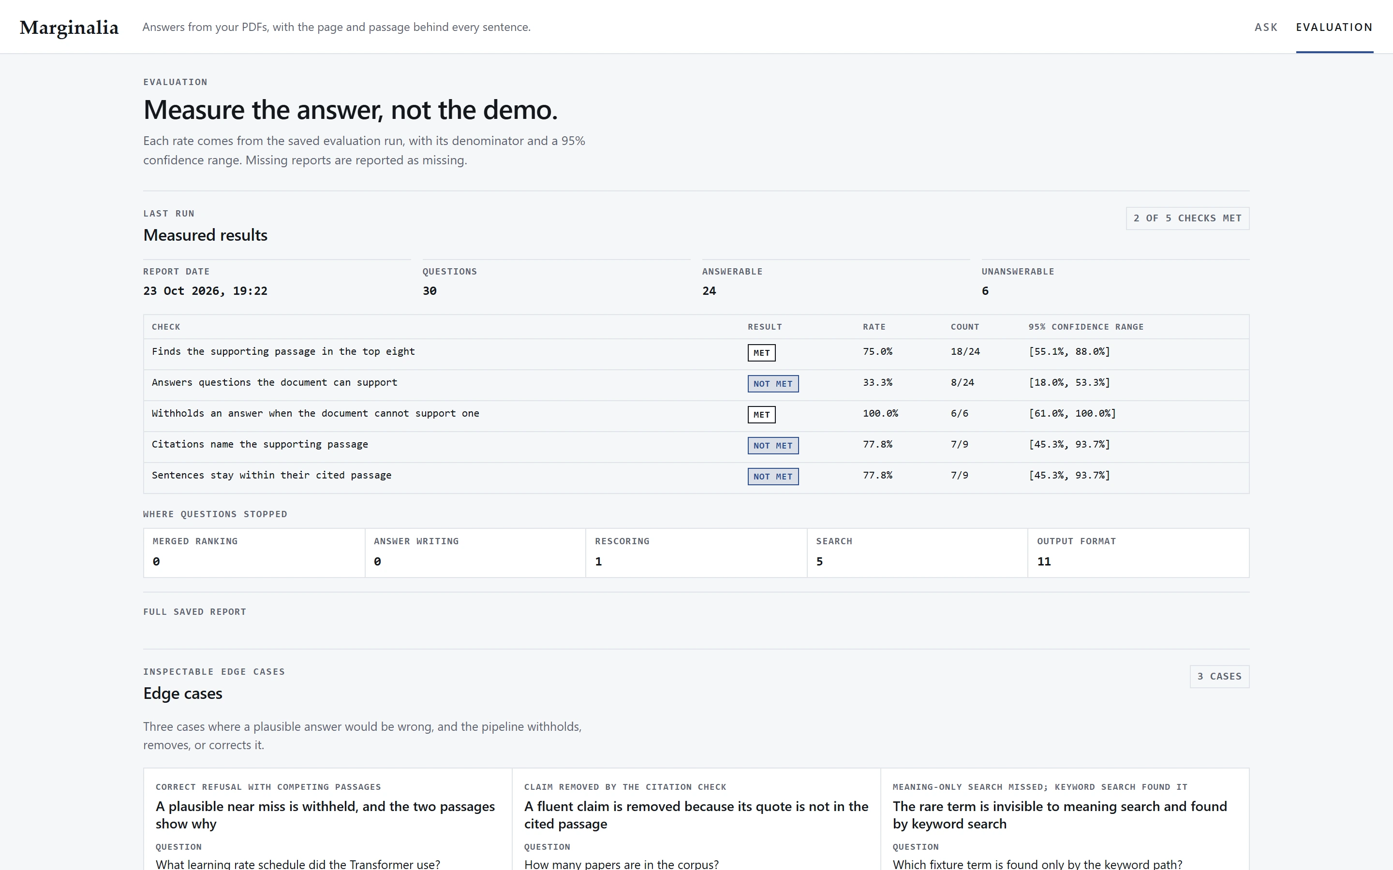1393x870 pixels.
Task: Click the MET badge in the 'Finds the supporting passage' row
Action: coord(761,353)
